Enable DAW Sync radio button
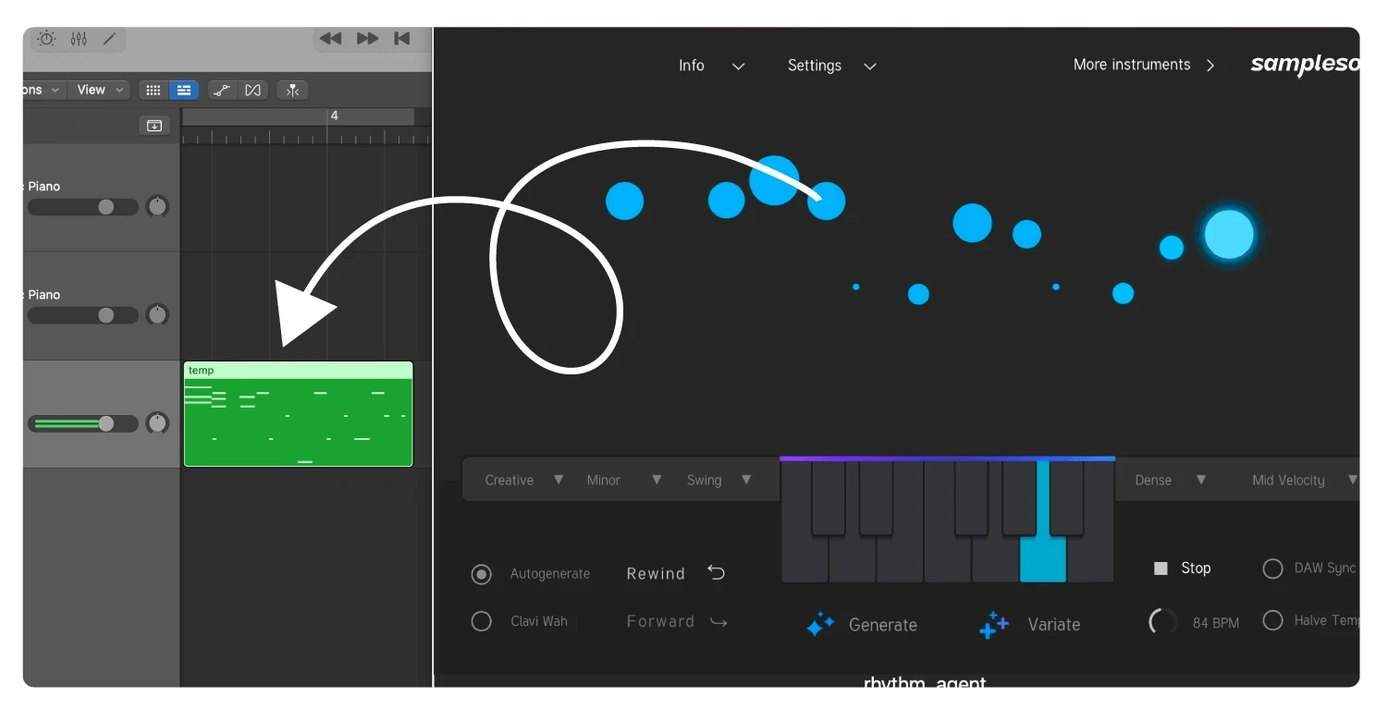 [x=1272, y=568]
